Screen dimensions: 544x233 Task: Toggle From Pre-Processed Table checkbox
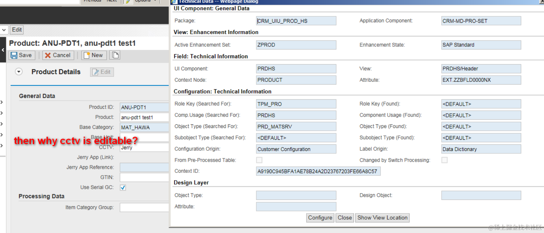point(259,160)
